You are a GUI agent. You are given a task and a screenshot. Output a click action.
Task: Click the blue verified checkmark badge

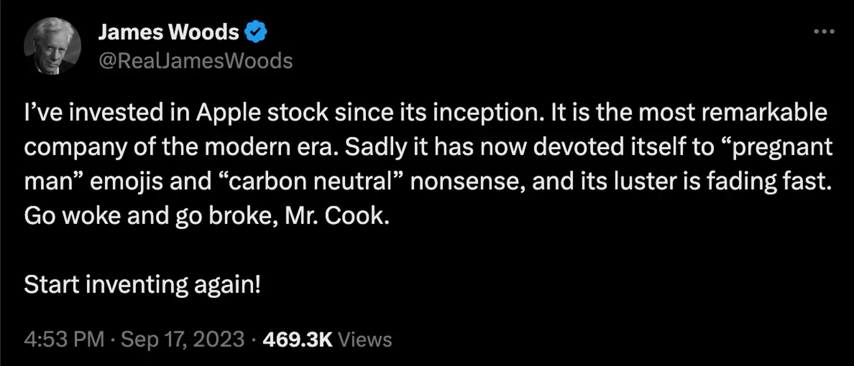pos(256,33)
